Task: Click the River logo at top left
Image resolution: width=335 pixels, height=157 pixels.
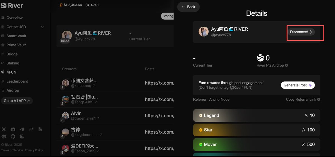Action: click(12, 5)
